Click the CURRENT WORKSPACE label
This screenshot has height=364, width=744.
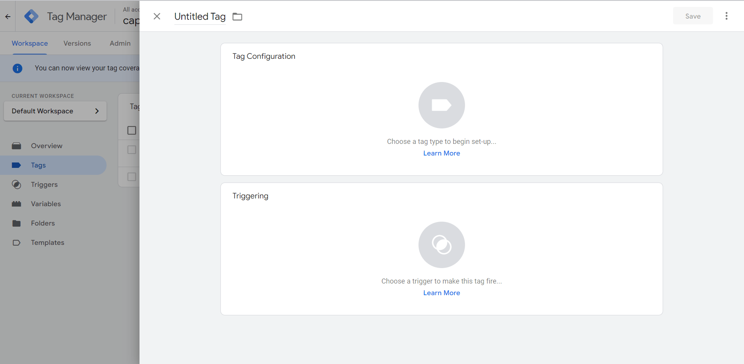click(x=43, y=96)
